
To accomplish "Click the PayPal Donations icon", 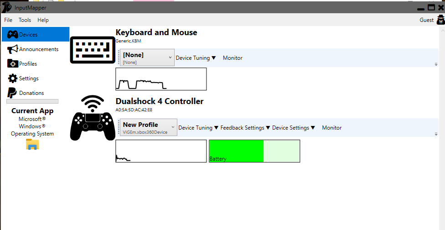I will 12,93.
